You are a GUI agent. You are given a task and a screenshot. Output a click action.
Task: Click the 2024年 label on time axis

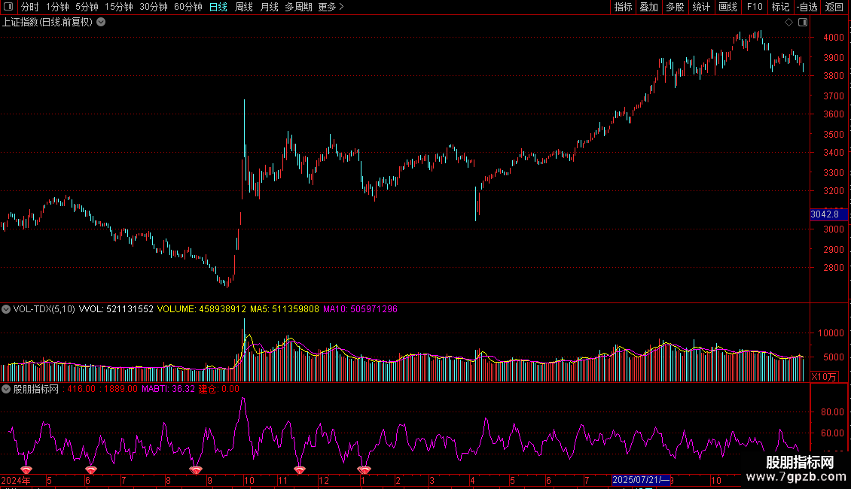pos(16,480)
